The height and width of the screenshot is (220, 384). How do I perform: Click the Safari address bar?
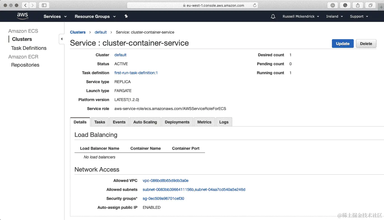point(192,5)
